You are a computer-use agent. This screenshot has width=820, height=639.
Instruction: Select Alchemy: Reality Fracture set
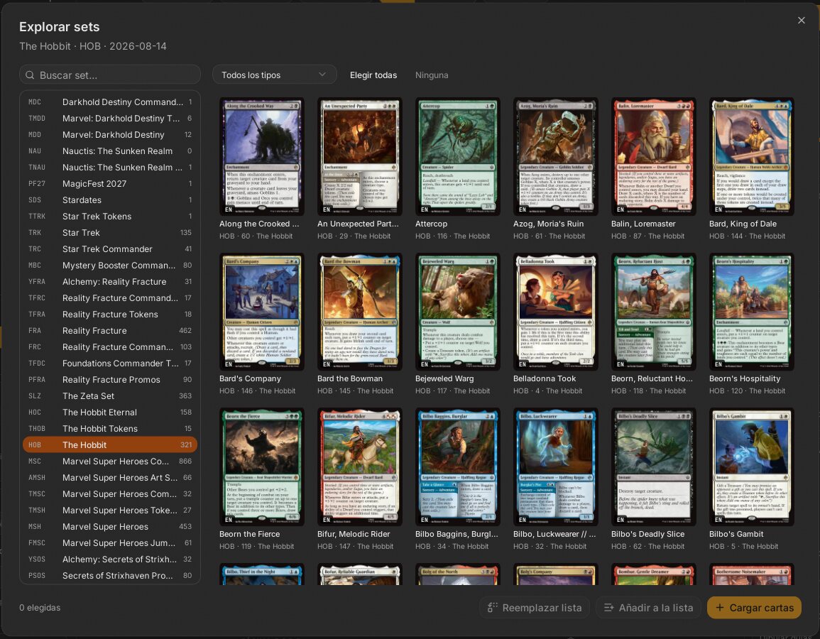click(x=110, y=281)
